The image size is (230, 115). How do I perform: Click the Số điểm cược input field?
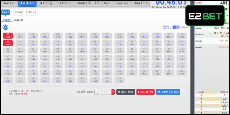click(105, 92)
